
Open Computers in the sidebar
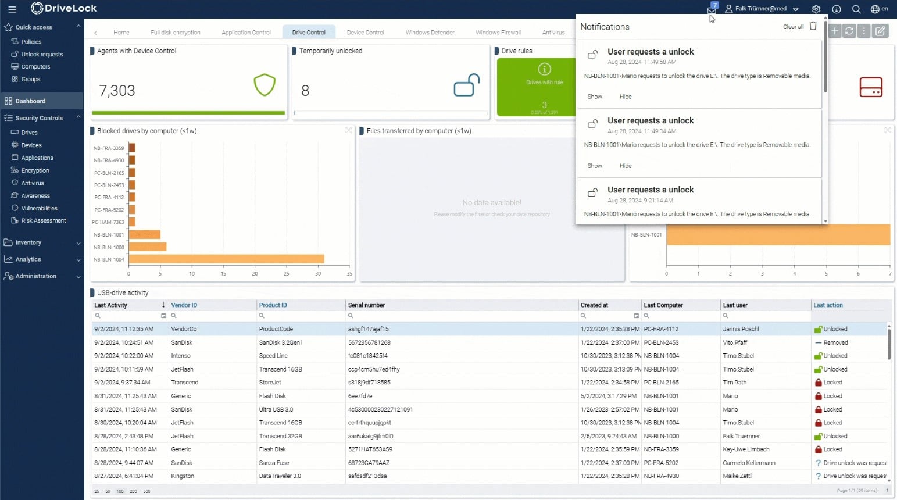(x=35, y=67)
